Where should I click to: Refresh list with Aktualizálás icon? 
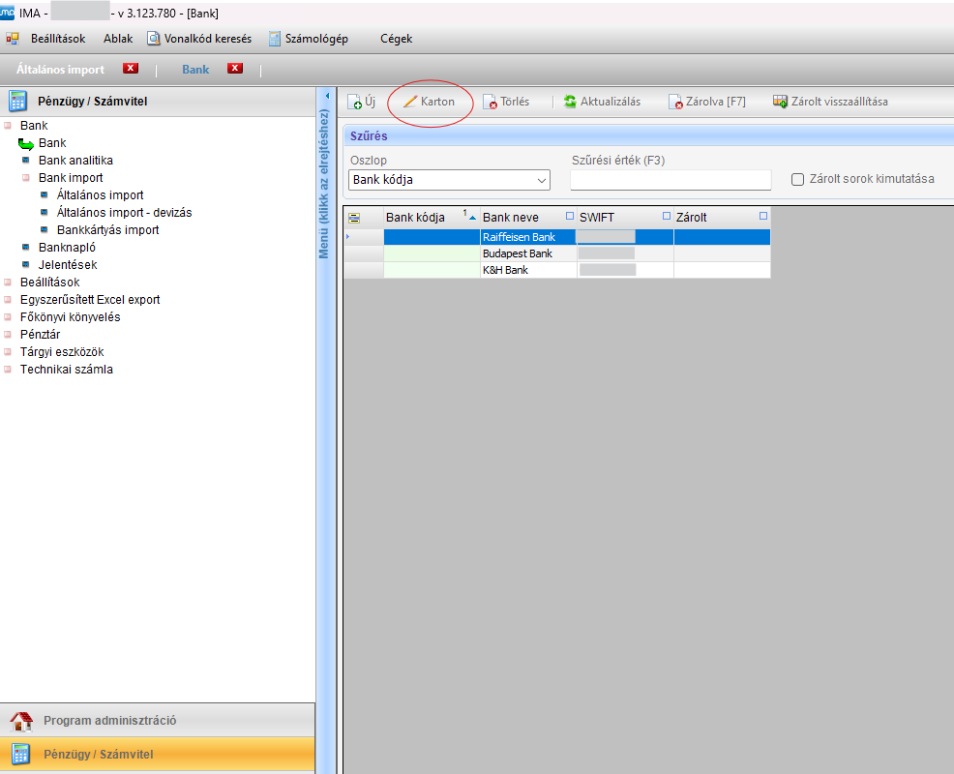[571, 102]
